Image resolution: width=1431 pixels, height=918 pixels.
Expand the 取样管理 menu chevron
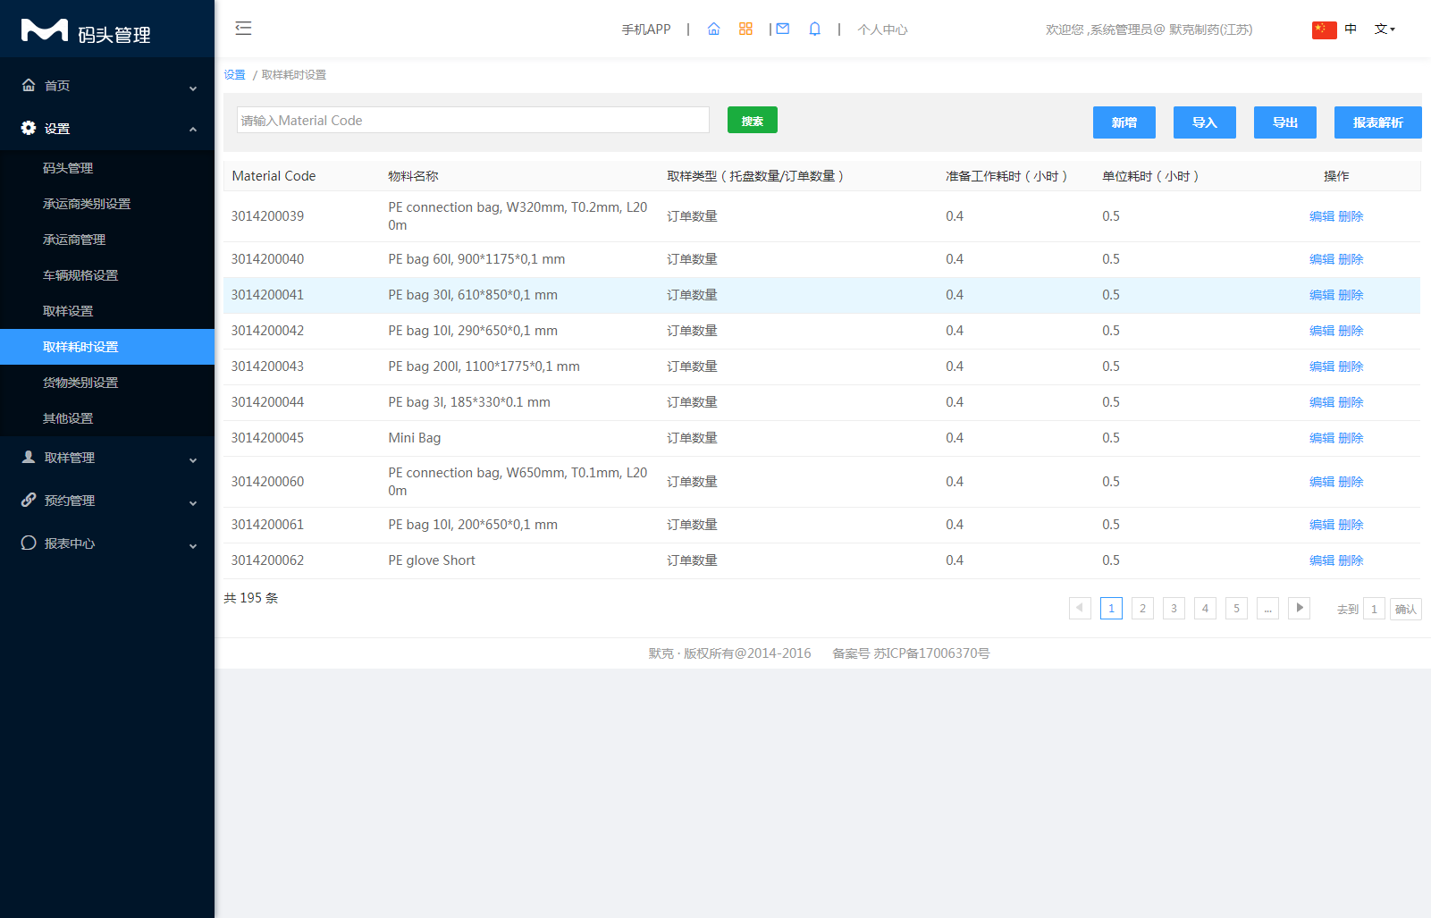[x=193, y=459]
